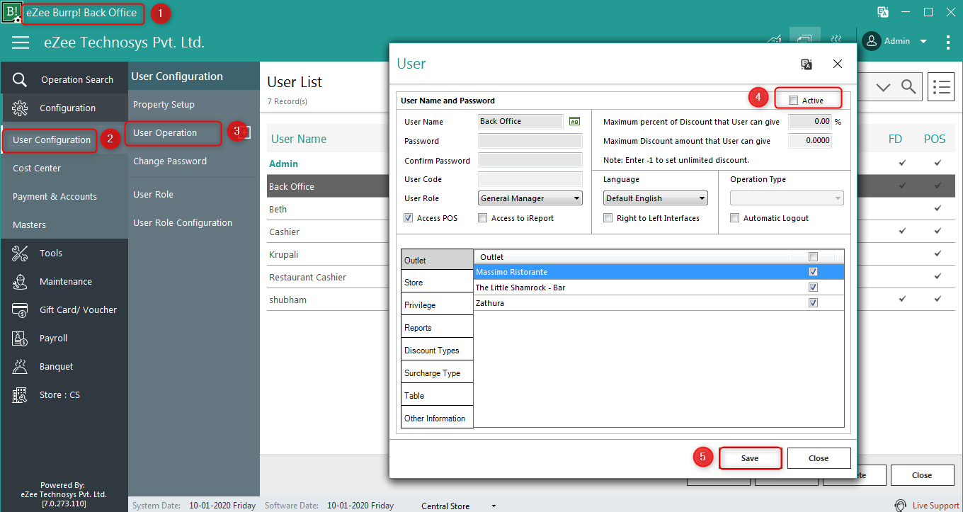The height and width of the screenshot is (512, 963).
Task: Select the Outlet tab
Action: [437, 260]
